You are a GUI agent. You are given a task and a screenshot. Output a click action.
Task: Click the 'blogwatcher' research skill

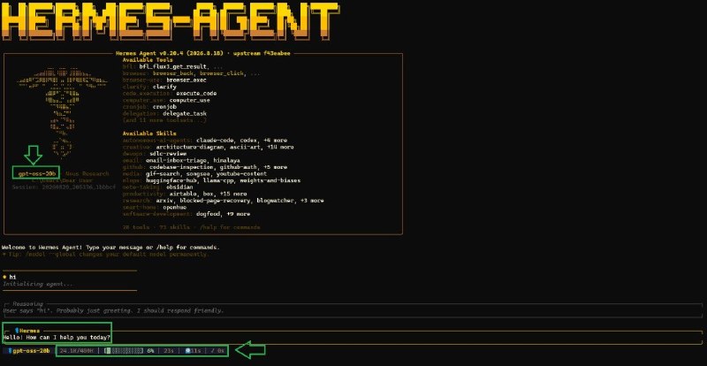(x=275, y=201)
